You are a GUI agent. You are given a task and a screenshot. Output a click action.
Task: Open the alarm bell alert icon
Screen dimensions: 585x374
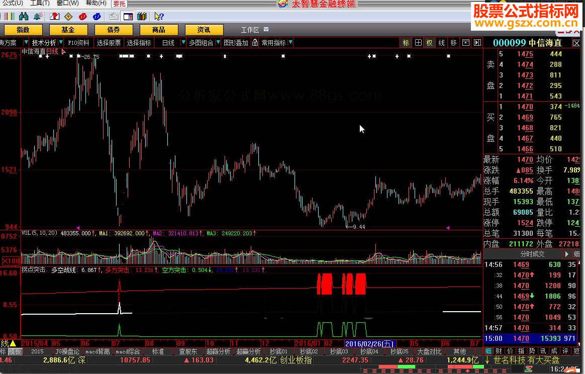(x=38, y=17)
